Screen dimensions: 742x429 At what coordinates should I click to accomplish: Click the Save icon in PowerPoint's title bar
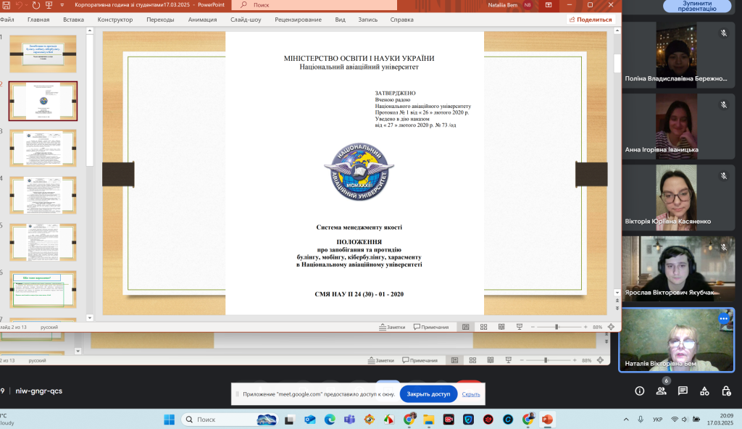5,5
